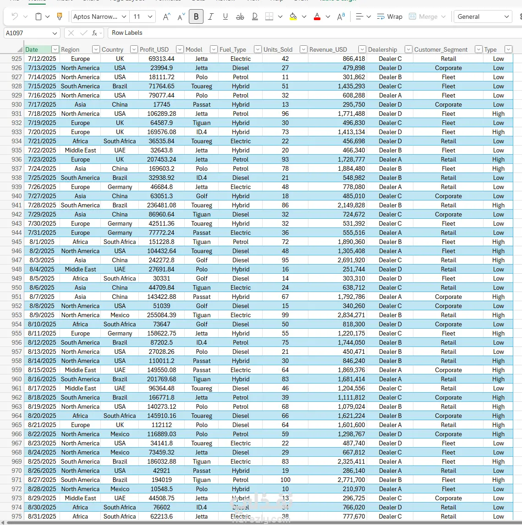Toggle Bold formatting
522x525 pixels.
click(x=196, y=16)
